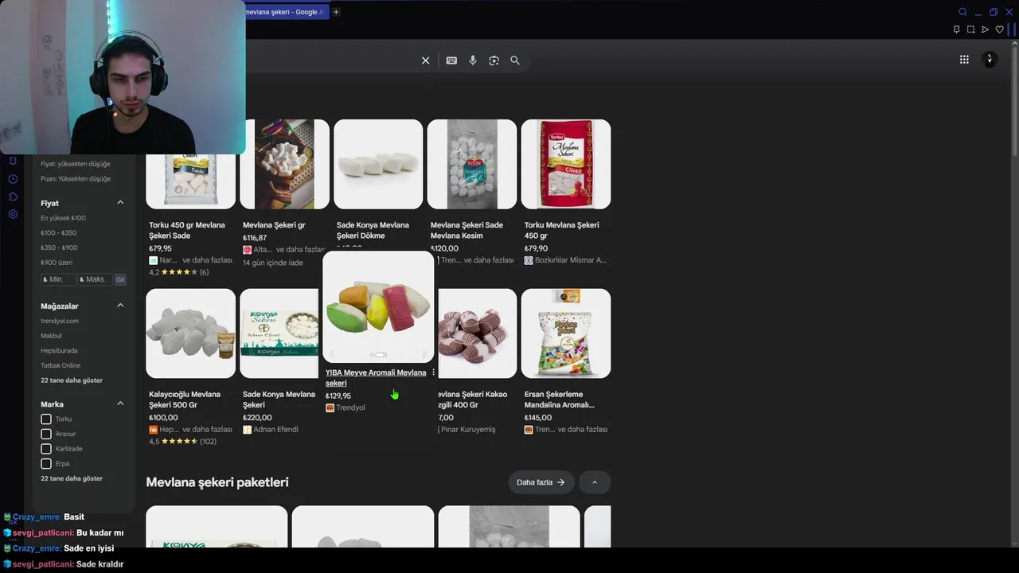Open Adnan Efendi Sade Konya Mevlana Şekeri image
Screen dimensions: 1019x573
[280, 333]
